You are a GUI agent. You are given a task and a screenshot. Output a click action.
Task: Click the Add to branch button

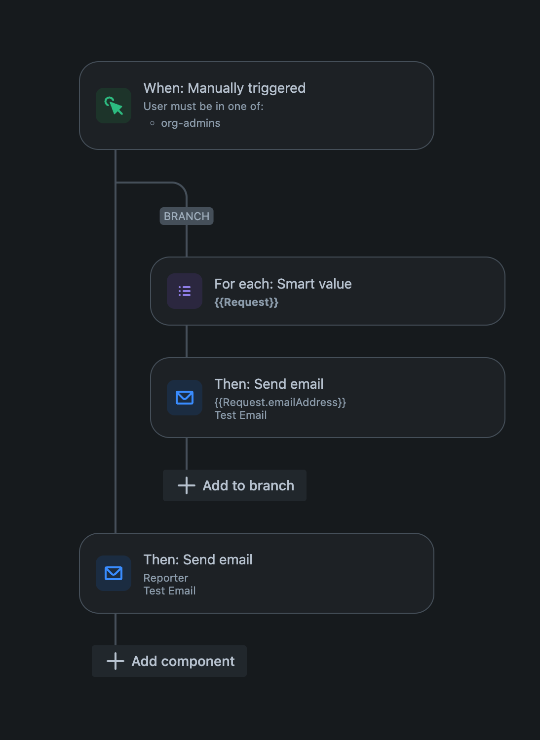(234, 485)
